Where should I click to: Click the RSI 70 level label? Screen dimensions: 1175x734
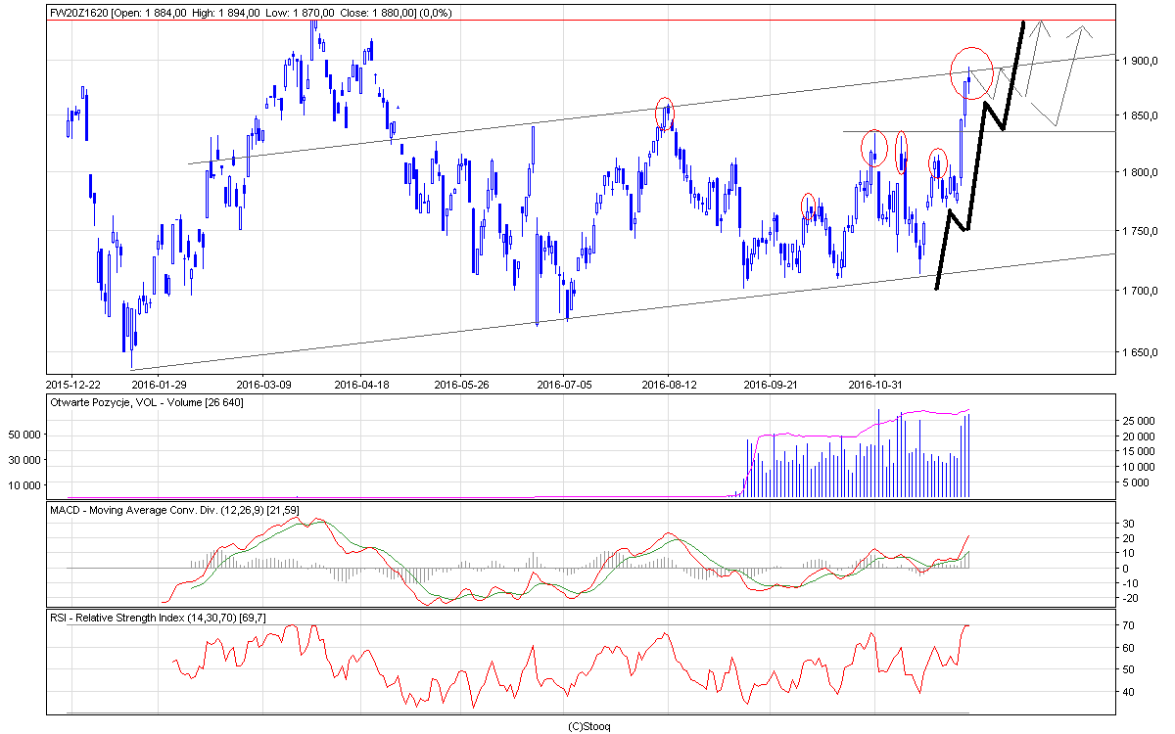(1127, 625)
